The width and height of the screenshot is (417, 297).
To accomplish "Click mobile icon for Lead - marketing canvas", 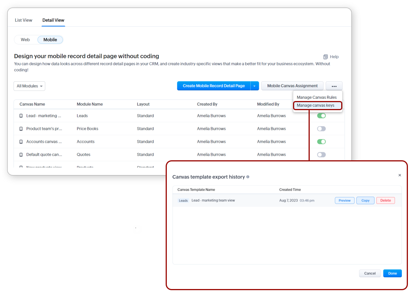I will pos(21,116).
